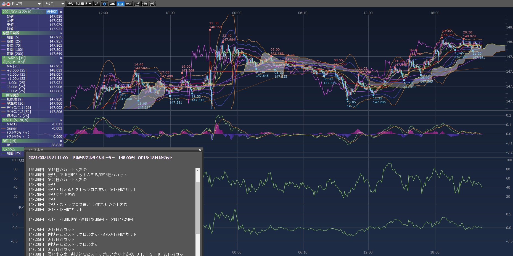Remove the ボリンジャーバンド indicator
This screenshot has width=513, height=256.
point(61,62)
